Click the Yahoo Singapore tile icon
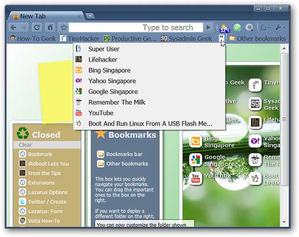Image resolution: width=299 pixels, height=237 pixels. 255,141
